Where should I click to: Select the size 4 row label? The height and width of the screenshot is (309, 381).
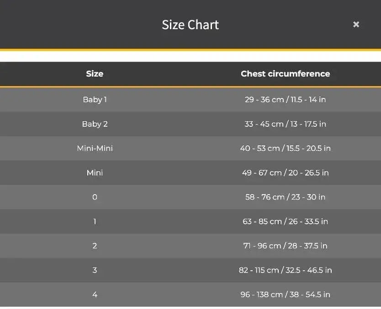click(95, 294)
